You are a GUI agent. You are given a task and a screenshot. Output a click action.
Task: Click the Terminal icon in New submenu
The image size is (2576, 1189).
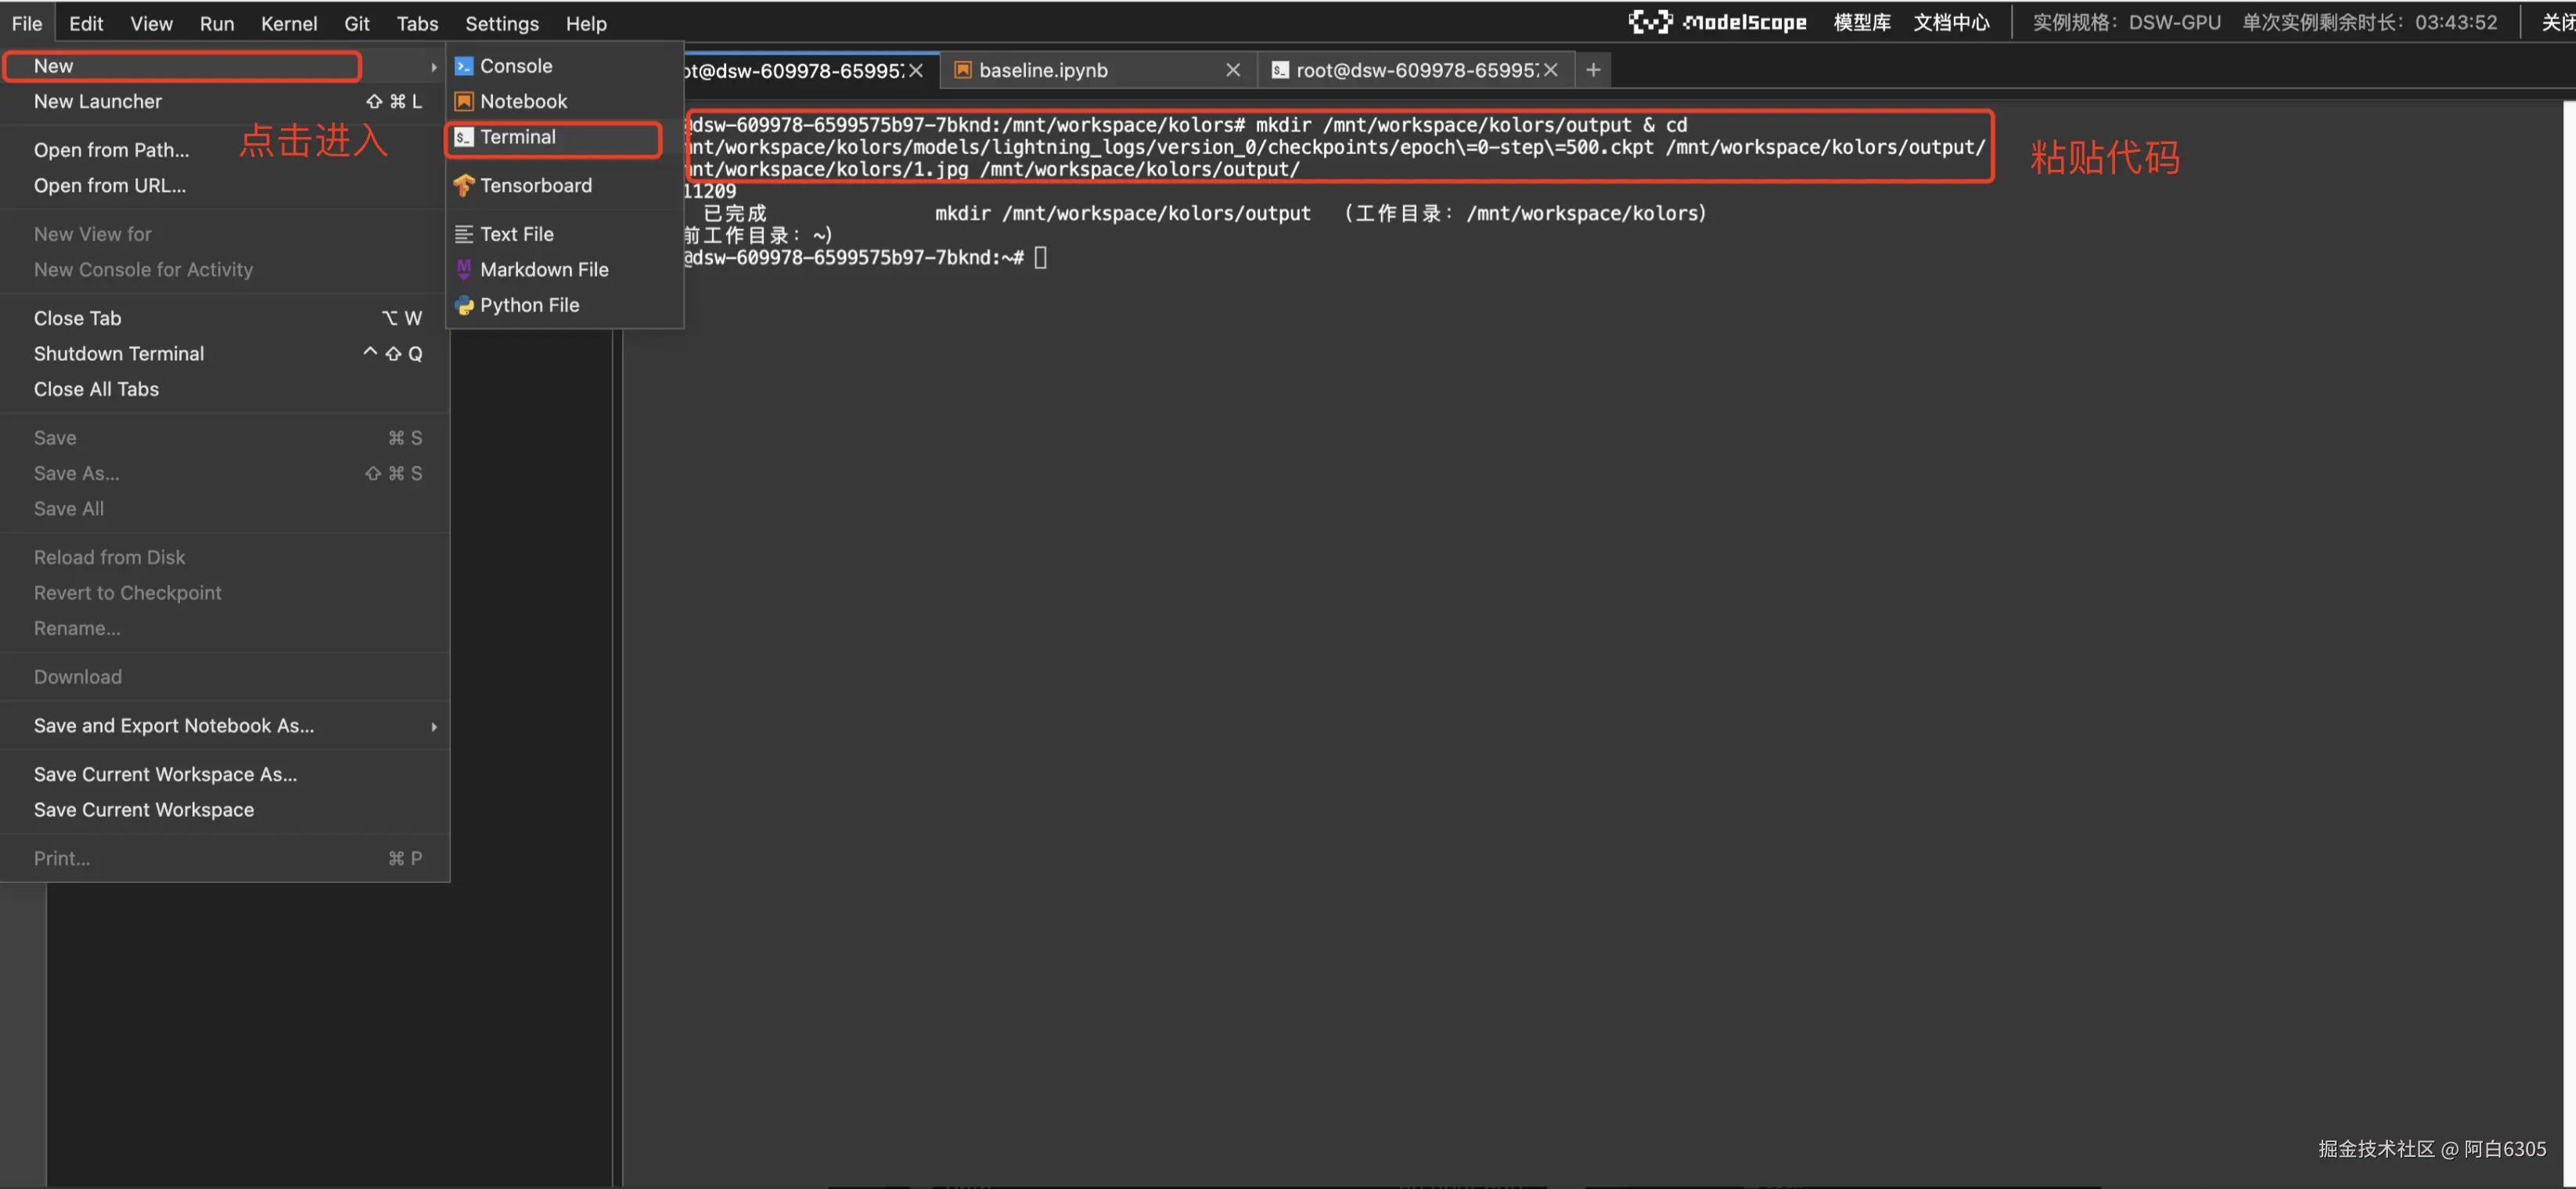463,137
